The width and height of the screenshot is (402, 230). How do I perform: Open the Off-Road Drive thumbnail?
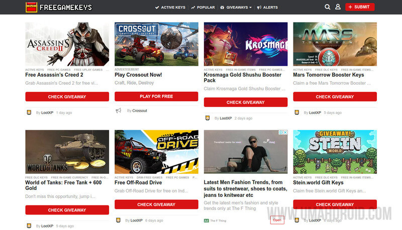156,152
